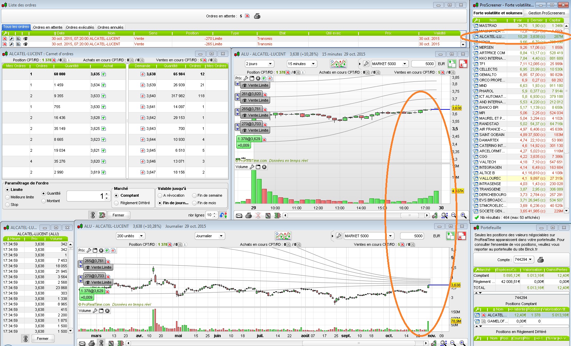Viewport: 571px width, 346px height.
Task: Open order book settings icon left of Fermer
Action: [x=102, y=215]
